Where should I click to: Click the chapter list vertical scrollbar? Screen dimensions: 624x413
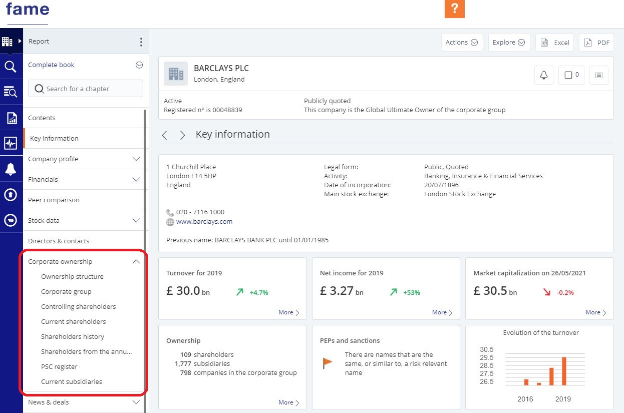(x=145, y=250)
